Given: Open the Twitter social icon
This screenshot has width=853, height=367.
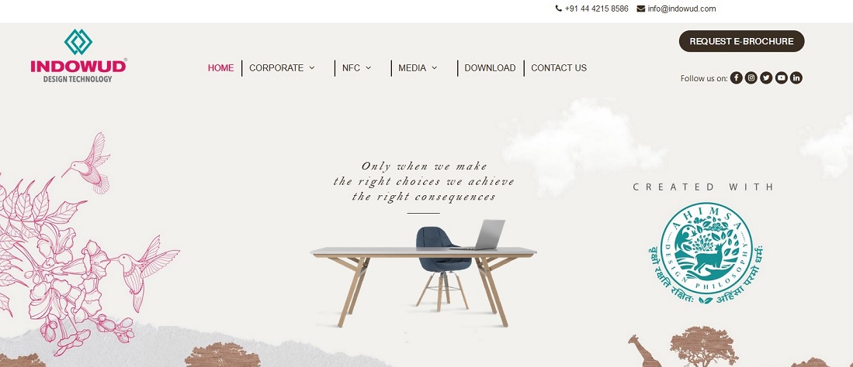Looking at the screenshot, I should 767,78.
